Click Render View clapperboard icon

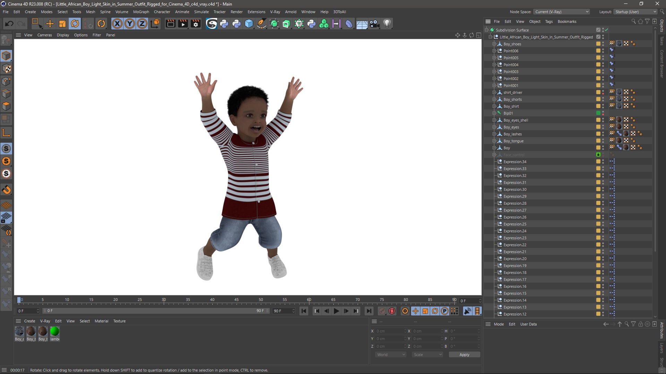click(170, 24)
